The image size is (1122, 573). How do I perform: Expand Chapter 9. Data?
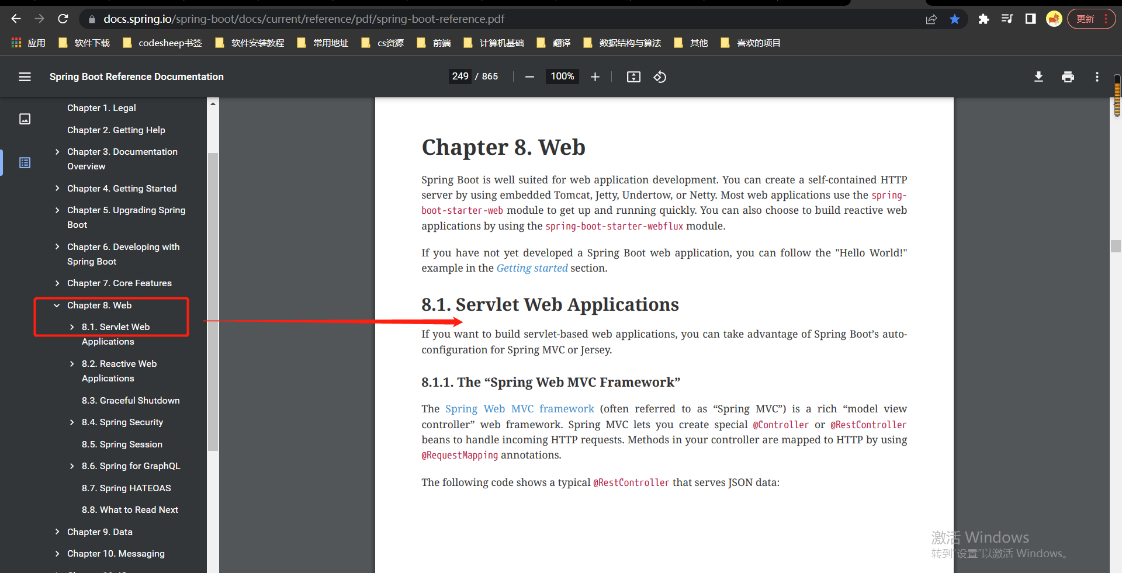click(x=57, y=532)
